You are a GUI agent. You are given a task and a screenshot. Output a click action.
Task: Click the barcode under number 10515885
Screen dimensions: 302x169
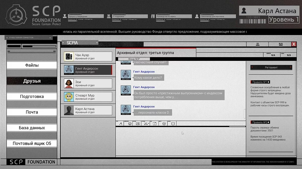(x=253, y=21)
